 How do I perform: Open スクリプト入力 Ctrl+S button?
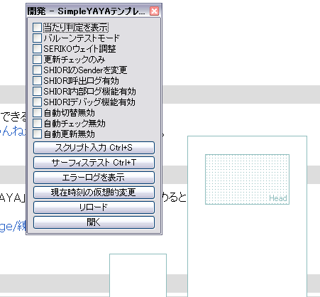coord(94,148)
